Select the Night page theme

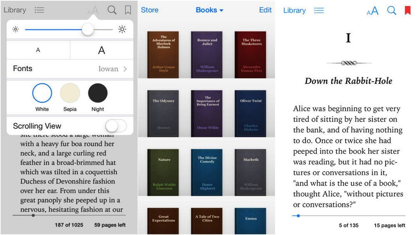coord(98,93)
